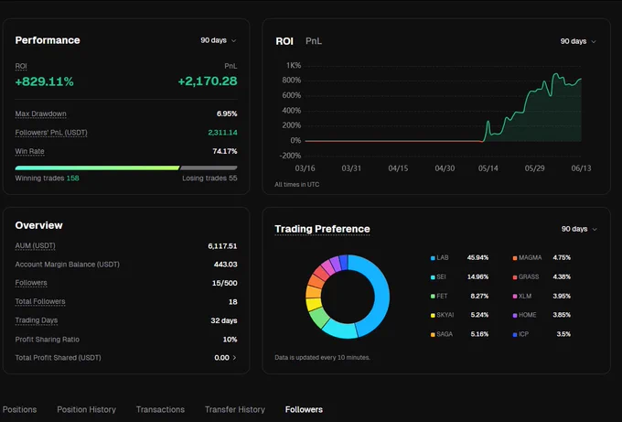Click the HOME purple legend swatch

pos(515,315)
